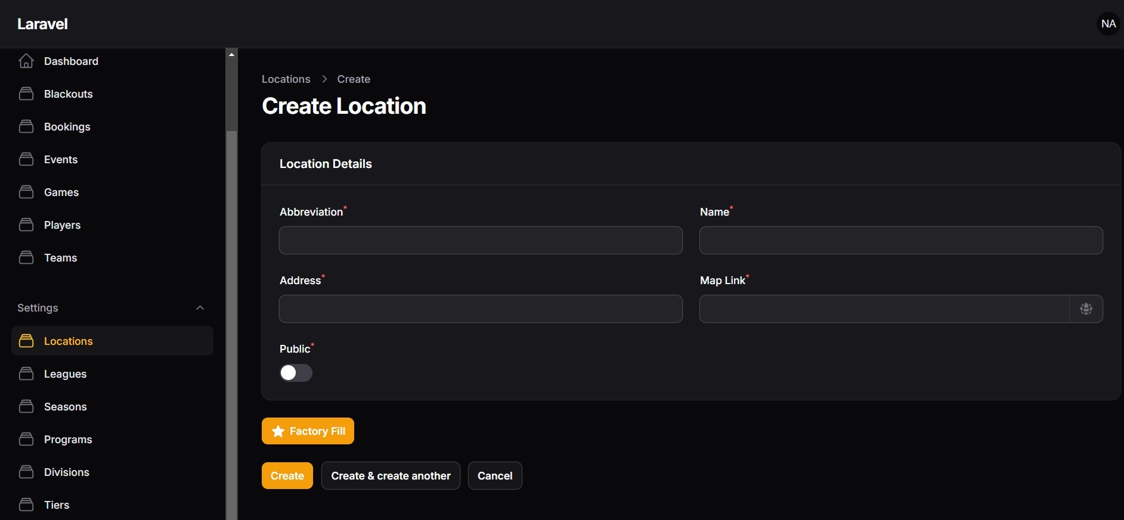Toggle the Public switch on
The image size is (1124, 520).
296,373
